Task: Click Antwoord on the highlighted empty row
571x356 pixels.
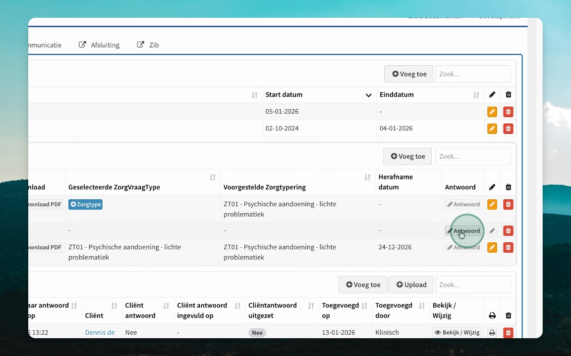Action: (x=463, y=231)
